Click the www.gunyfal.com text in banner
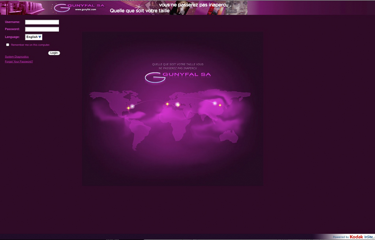Screen dimensions: 375x240 point(86,9)
